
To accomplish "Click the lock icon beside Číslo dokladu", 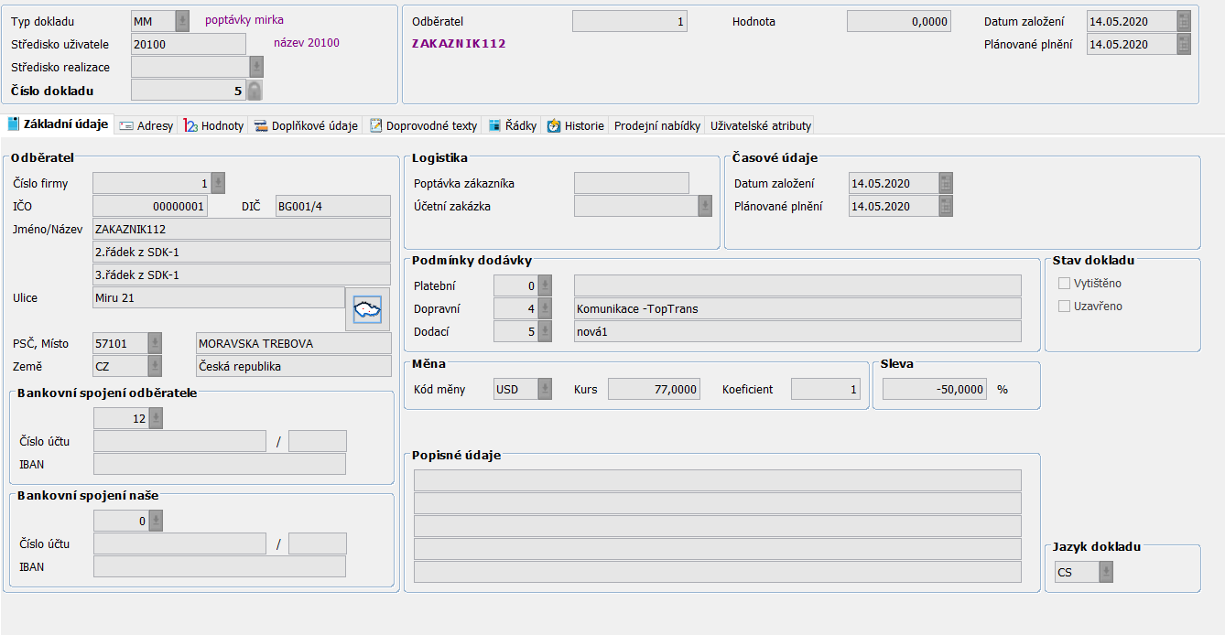I will point(255,90).
